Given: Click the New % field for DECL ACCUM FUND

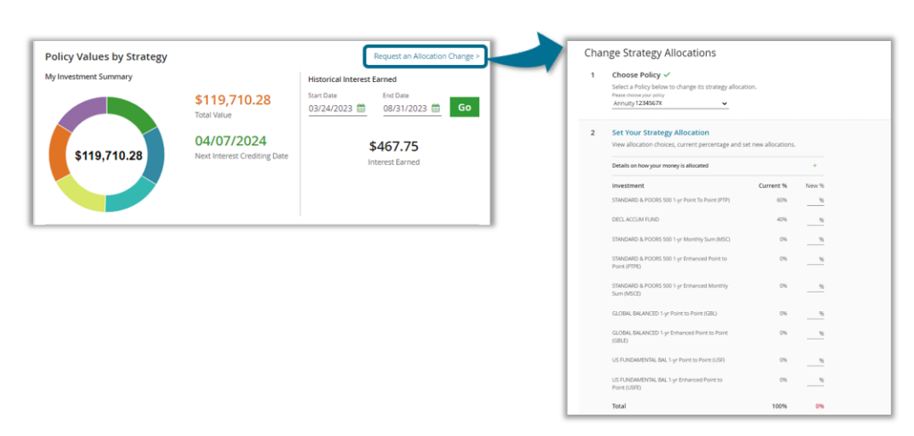Looking at the screenshot, I should pos(813,220).
